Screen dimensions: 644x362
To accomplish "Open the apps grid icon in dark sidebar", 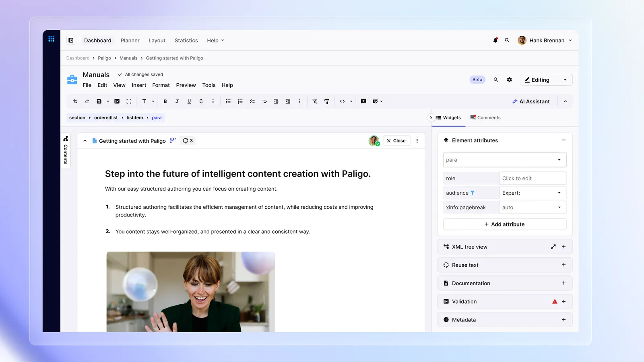I will click(x=52, y=39).
